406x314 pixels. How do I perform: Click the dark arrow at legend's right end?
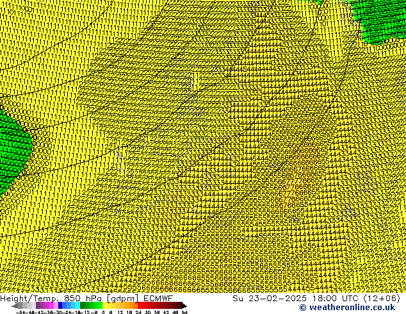point(184,305)
